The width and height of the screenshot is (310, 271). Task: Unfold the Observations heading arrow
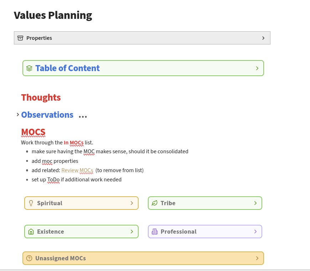point(18,115)
